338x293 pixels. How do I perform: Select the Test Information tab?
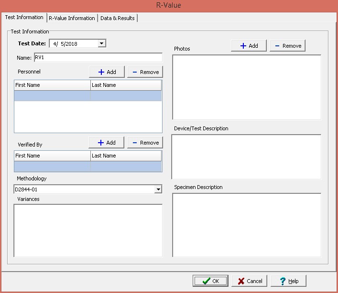24,18
